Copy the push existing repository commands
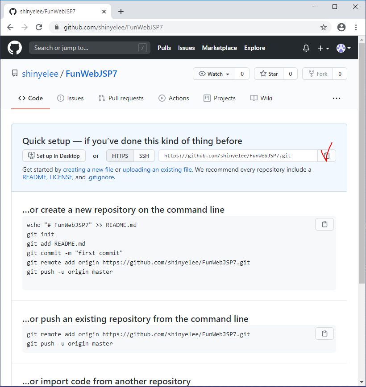The width and height of the screenshot is (366, 387). click(x=324, y=333)
